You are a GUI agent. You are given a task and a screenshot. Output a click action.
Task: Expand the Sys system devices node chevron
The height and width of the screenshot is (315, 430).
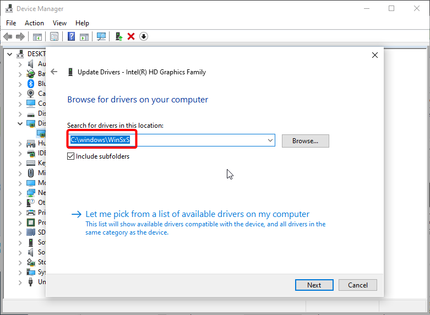(x=20, y=273)
